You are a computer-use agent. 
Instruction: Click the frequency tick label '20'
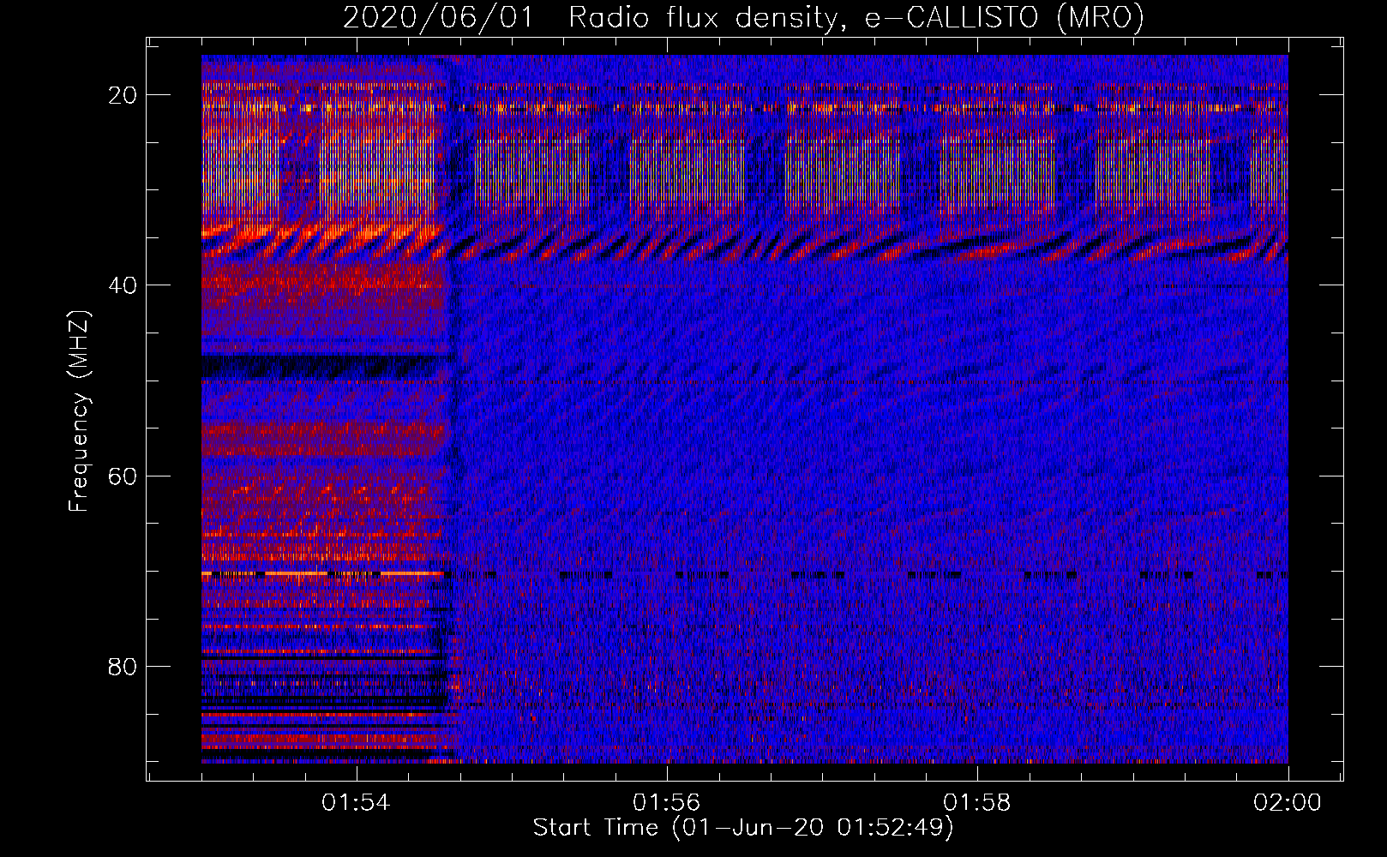click(x=123, y=95)
